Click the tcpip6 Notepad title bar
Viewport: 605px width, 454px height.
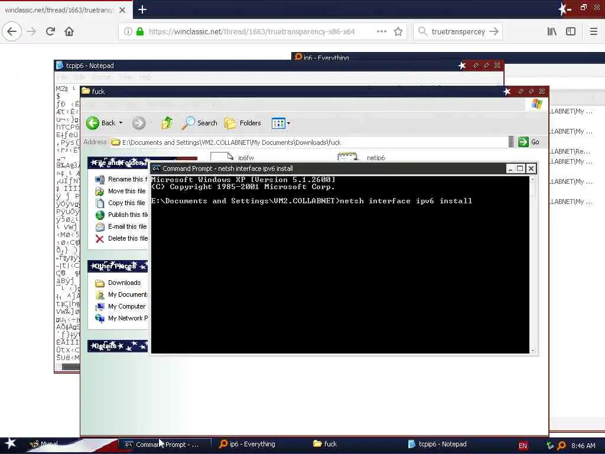point(255,66)
